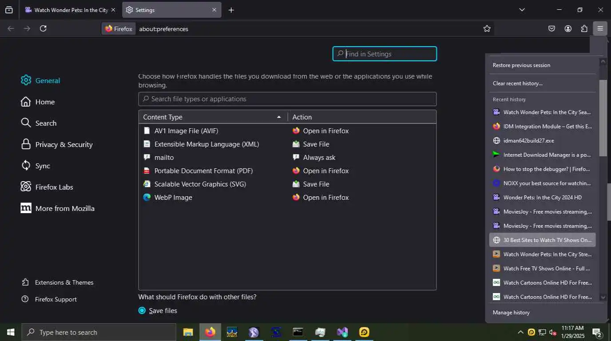Open Visual Studio from taskbar
This screenshot has height=341, width=611.
coord(342,332)
